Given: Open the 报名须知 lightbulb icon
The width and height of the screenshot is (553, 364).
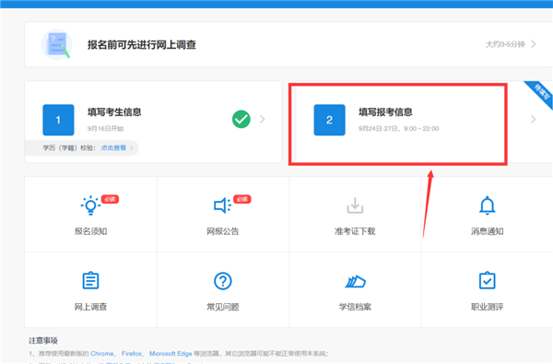Looking at the screenshot, I should coord(90,205).
